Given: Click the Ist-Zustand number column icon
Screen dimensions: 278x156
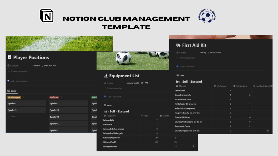Looking at the screenshot, I should pyautogui.click(x=215, y=86).
